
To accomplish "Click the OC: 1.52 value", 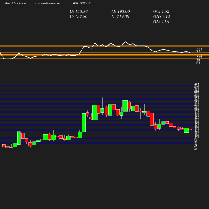I will (x=161, y=11).
